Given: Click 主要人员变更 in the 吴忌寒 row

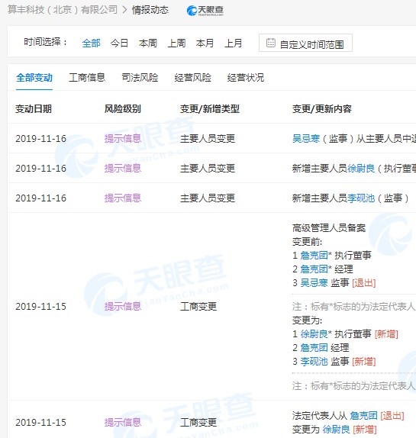Looking at the screenshot, I should tap(208, 139).
